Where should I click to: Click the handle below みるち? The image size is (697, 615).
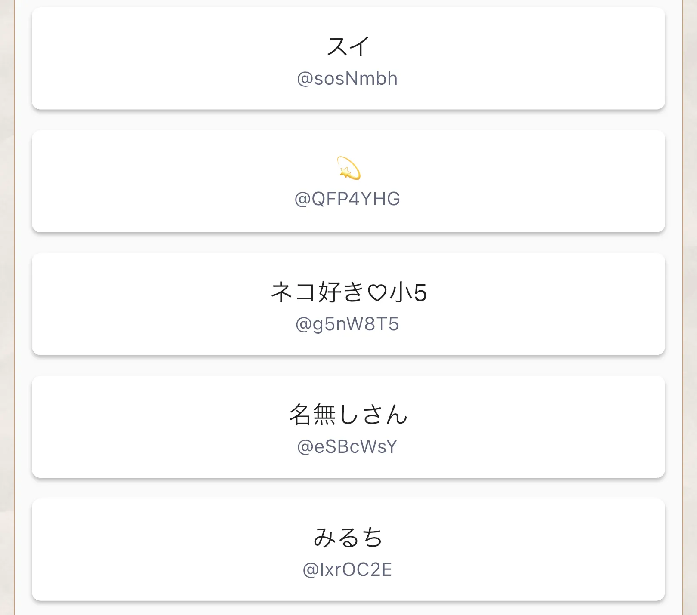347,570
